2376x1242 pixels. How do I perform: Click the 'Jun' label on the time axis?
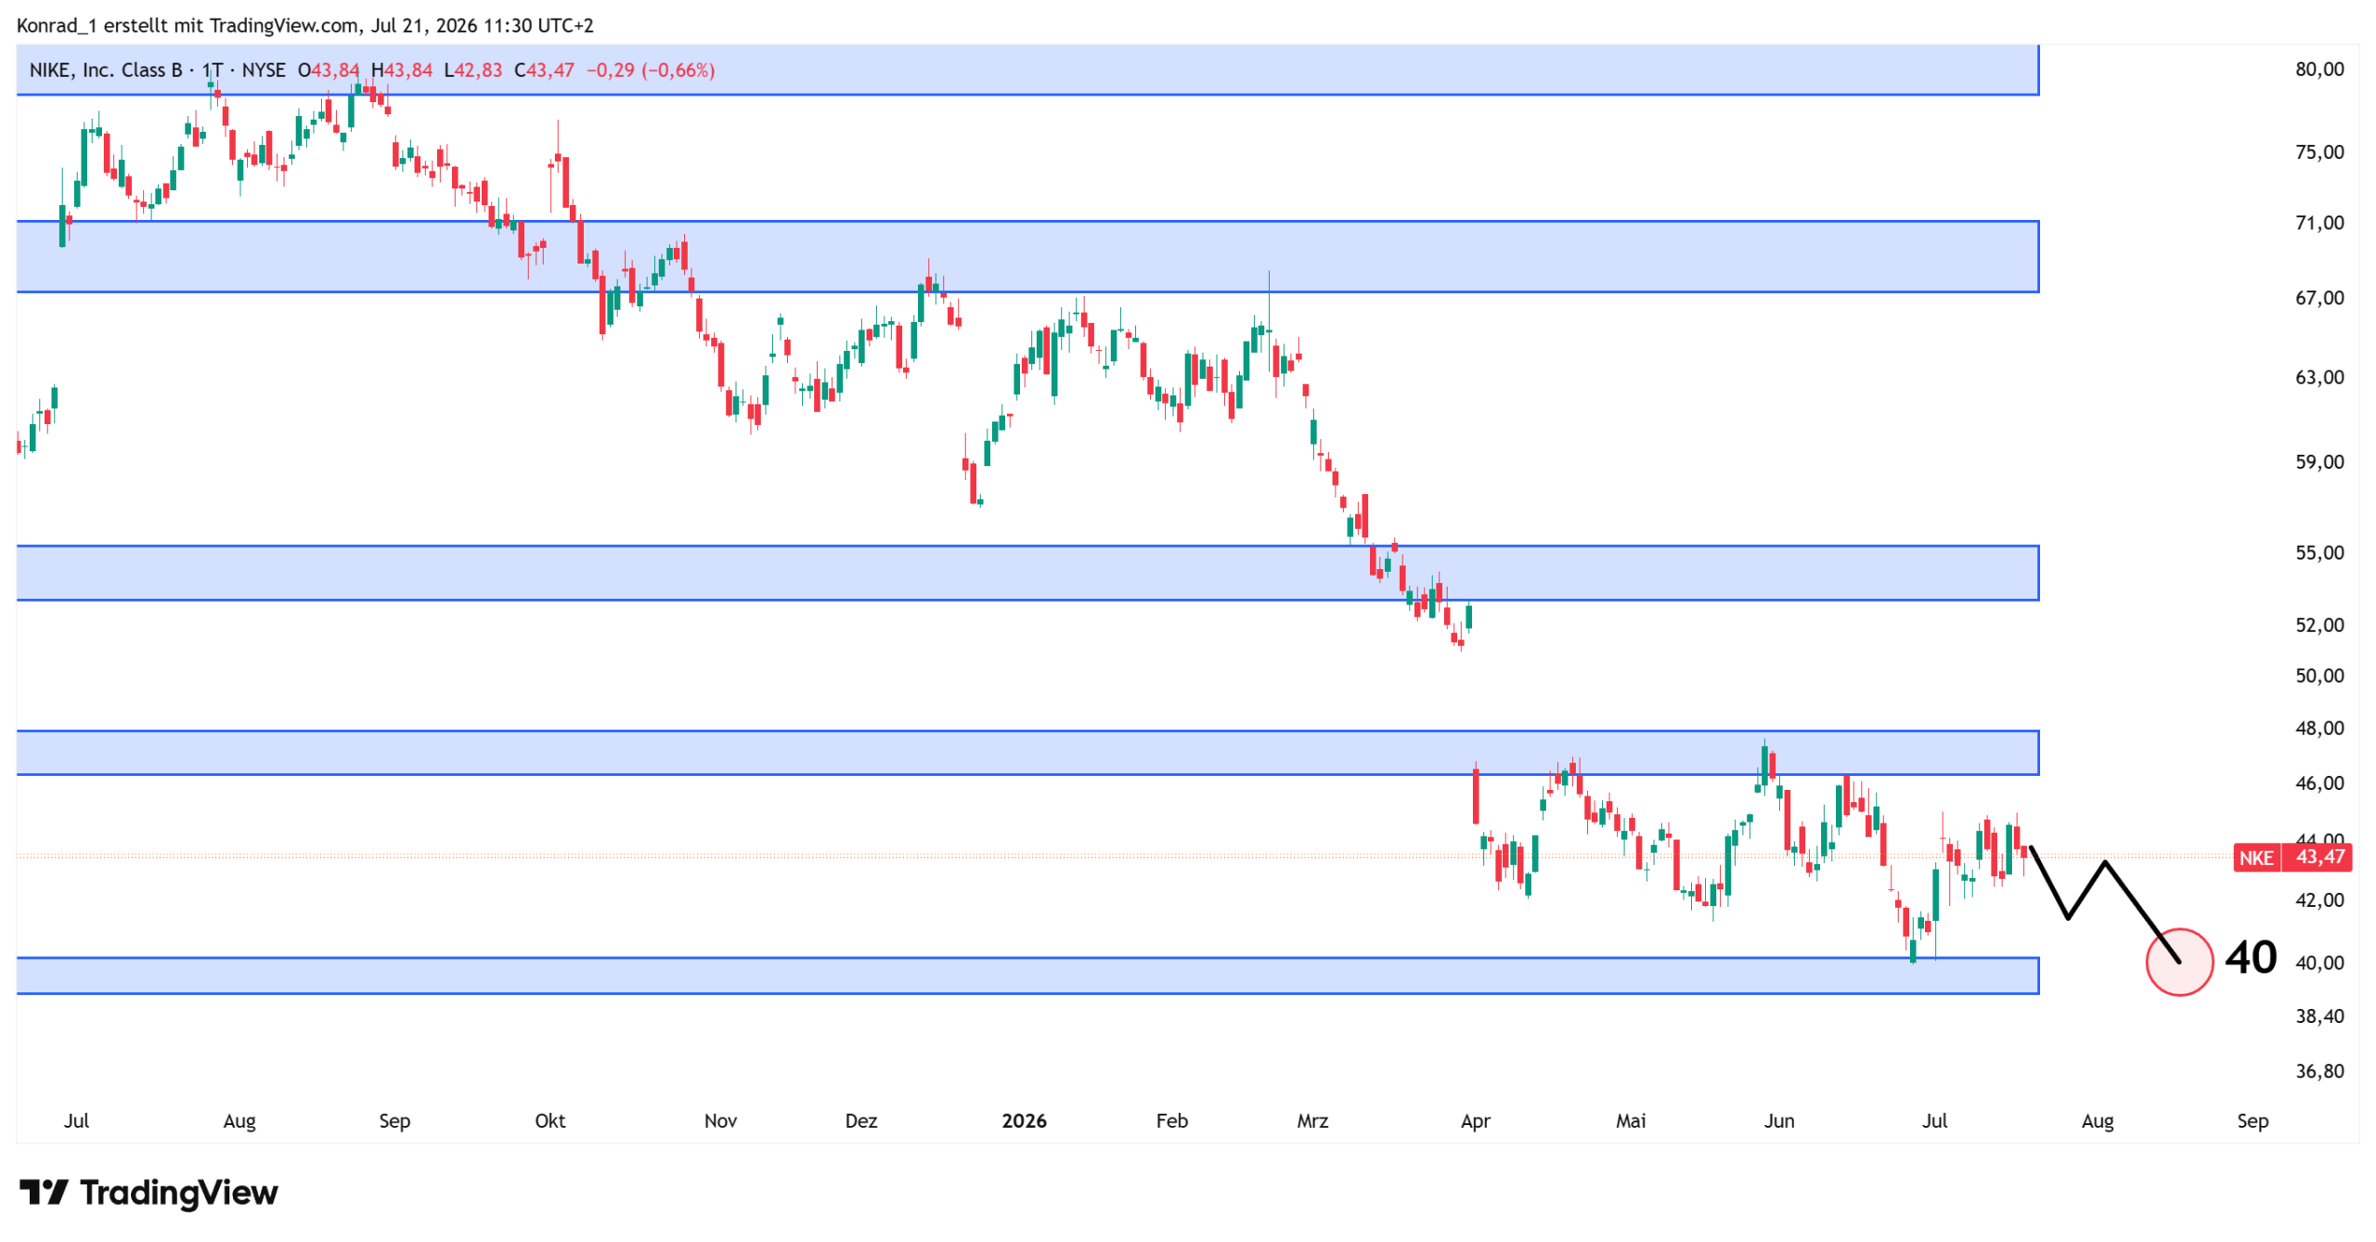tap(1779, 1121)
